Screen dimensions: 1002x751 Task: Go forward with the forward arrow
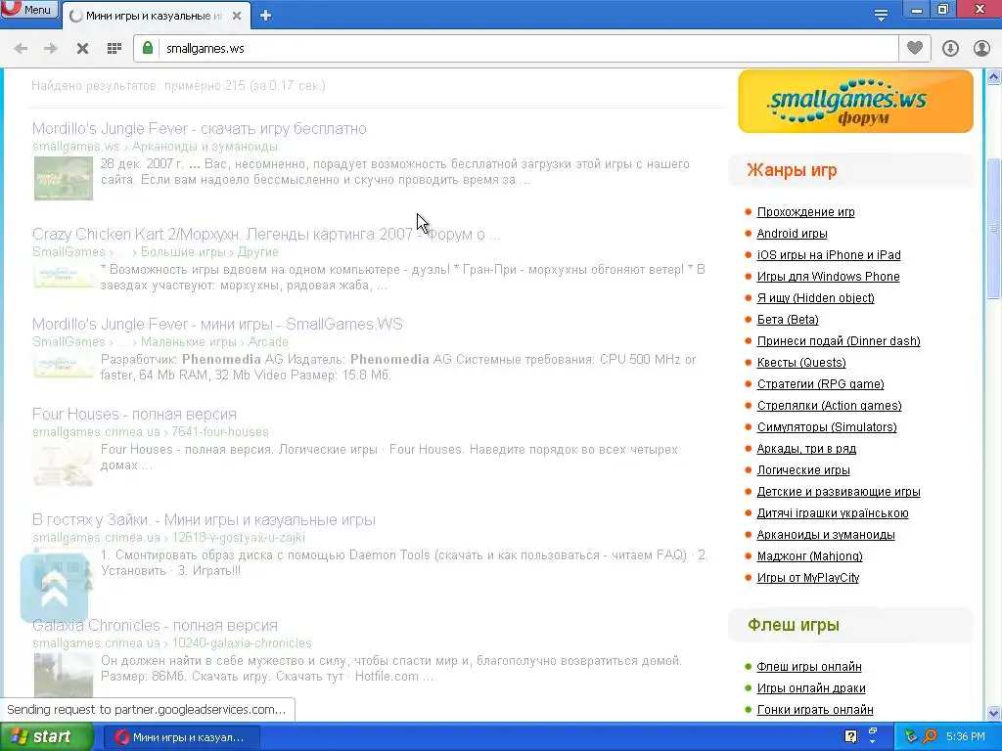point(51,49)
